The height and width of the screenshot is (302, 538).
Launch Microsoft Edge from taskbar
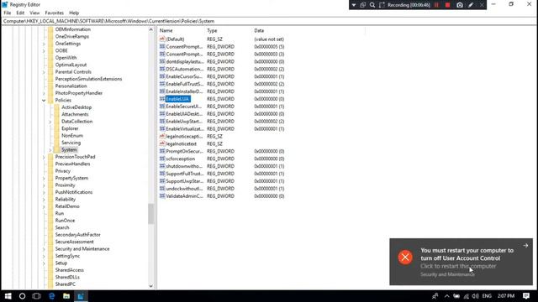(x=52, y=296)
